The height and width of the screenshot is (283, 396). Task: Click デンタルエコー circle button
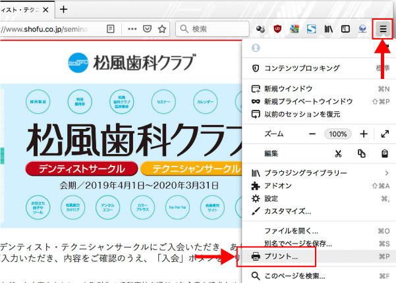[x=107, y=207]
